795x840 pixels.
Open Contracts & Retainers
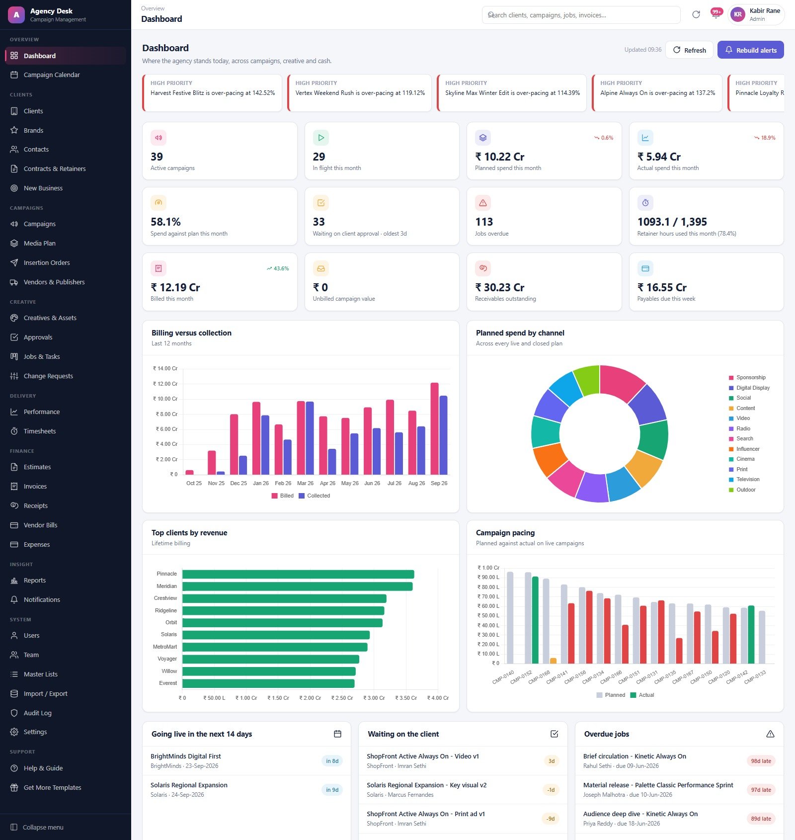65,169
